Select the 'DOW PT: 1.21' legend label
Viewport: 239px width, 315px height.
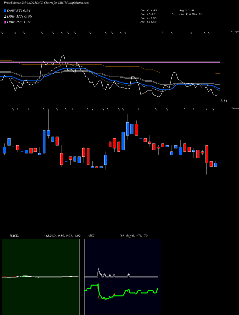click(x=19, y=22)
